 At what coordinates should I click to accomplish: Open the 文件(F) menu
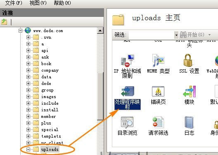[14, 3]
